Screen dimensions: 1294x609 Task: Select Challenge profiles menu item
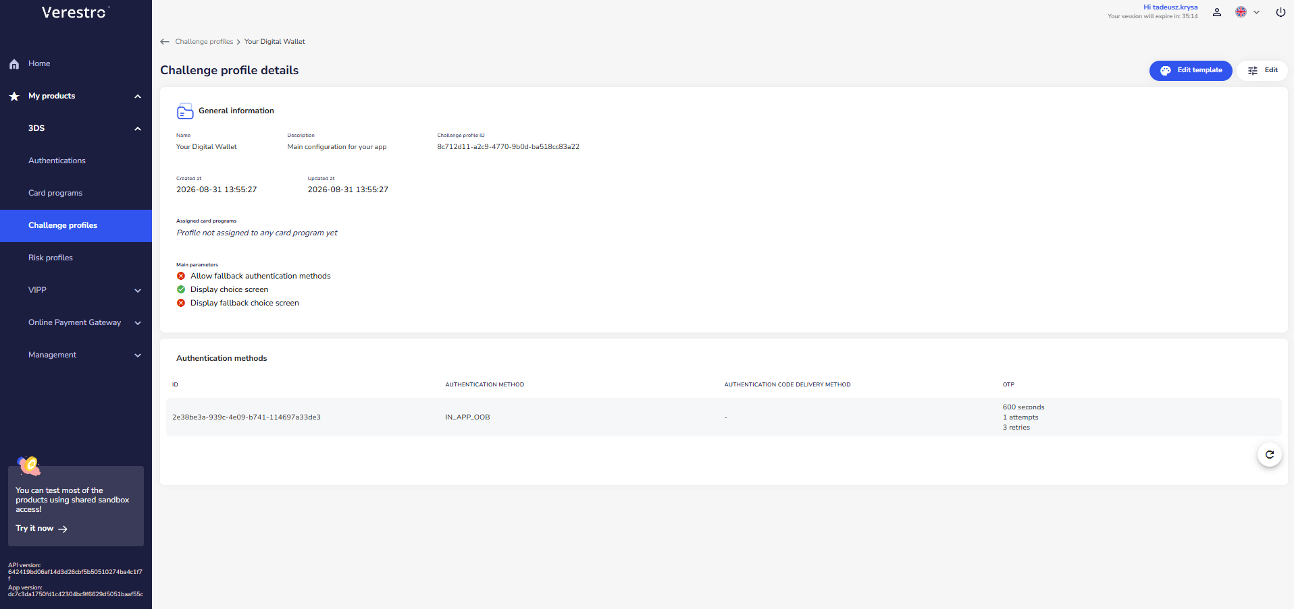pyautogui.click(x=76, y=225)
